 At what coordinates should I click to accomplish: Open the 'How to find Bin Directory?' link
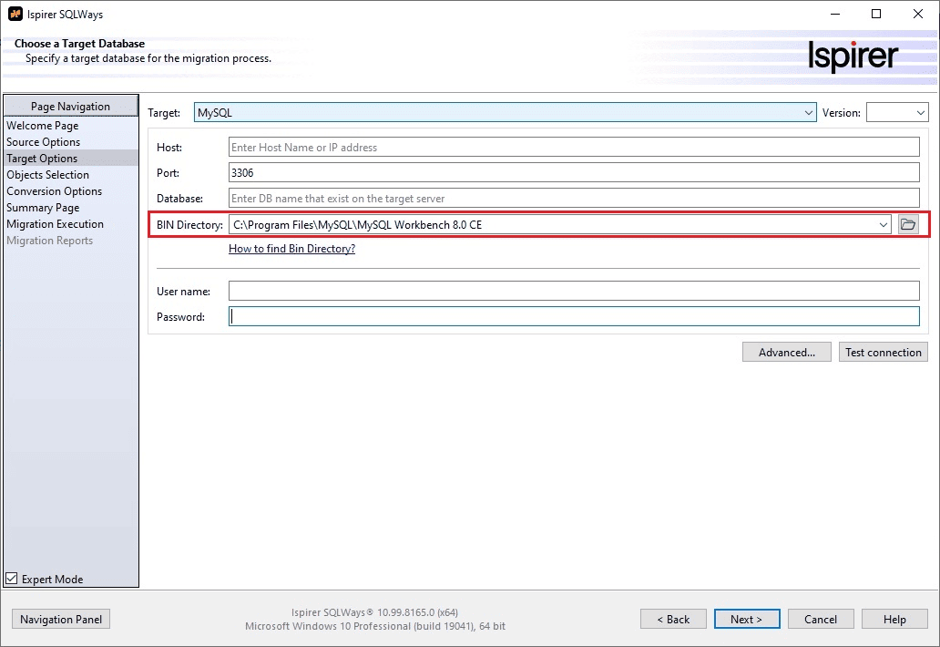tap(291, 248)
